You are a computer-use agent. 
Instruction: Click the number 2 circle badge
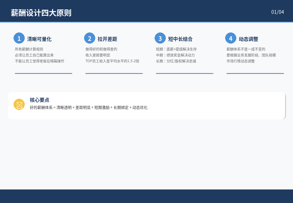click(x=90, y=38)
